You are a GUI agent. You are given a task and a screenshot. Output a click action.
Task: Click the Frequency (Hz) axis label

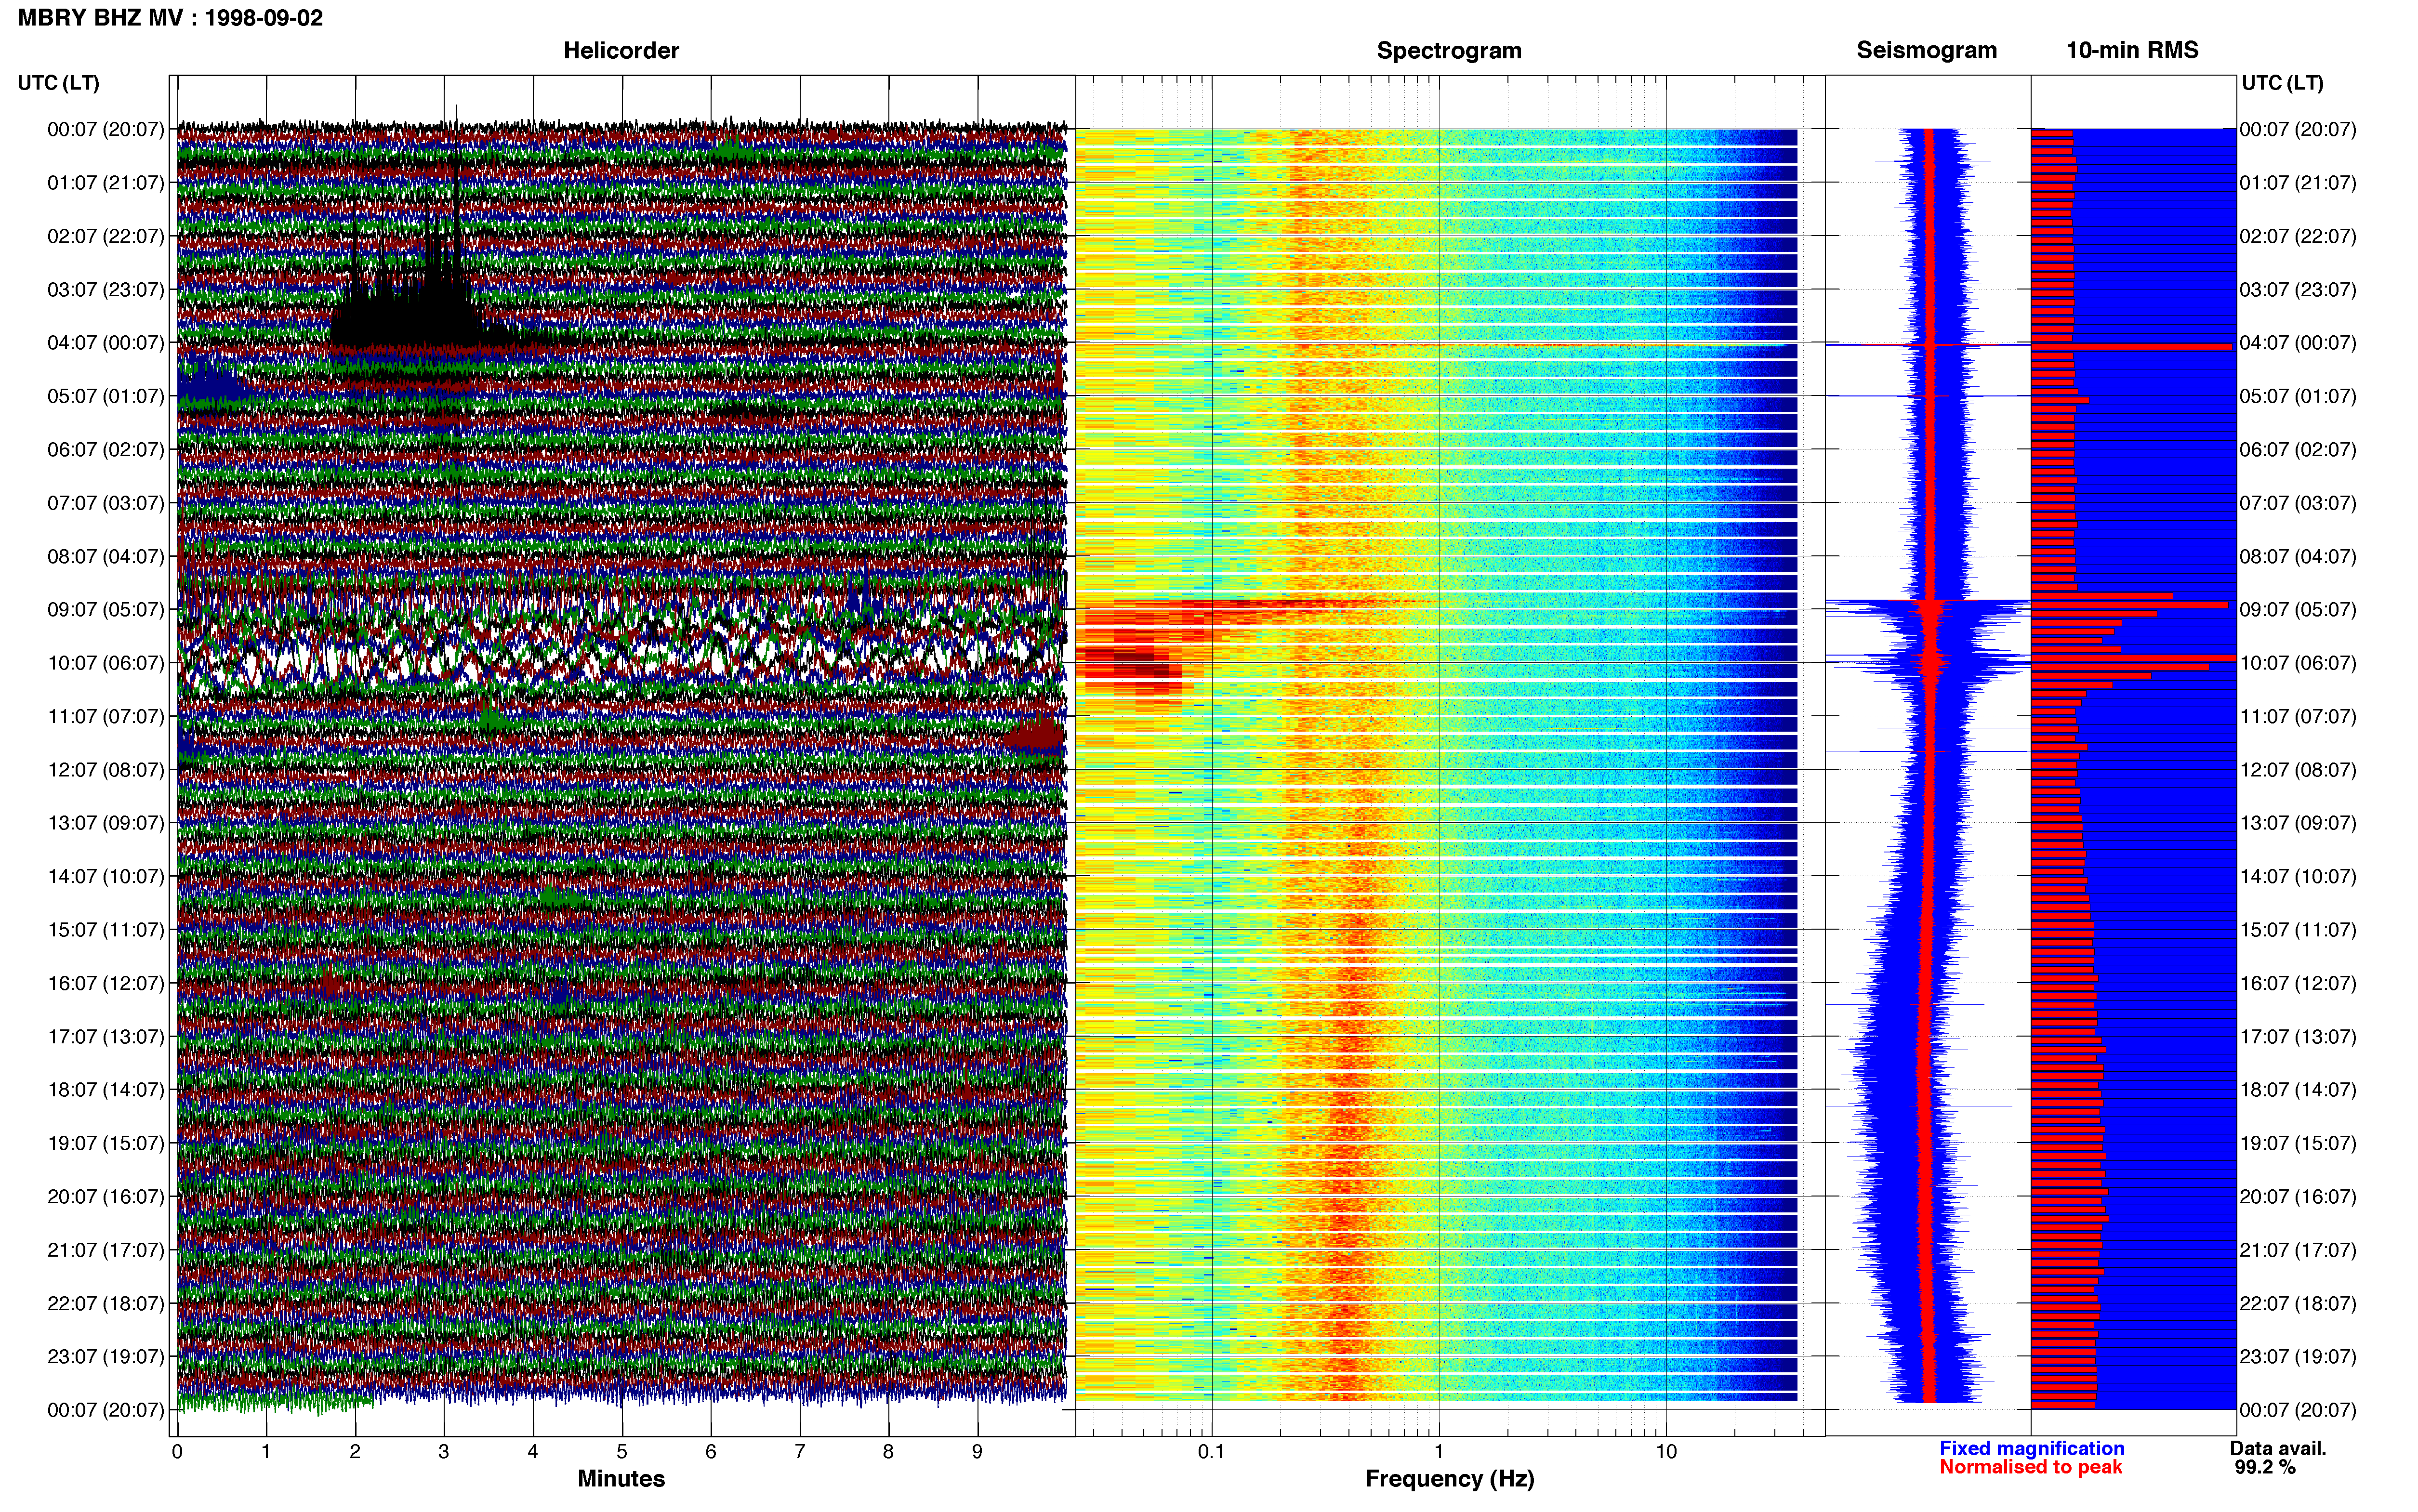pos(1449,1479)
